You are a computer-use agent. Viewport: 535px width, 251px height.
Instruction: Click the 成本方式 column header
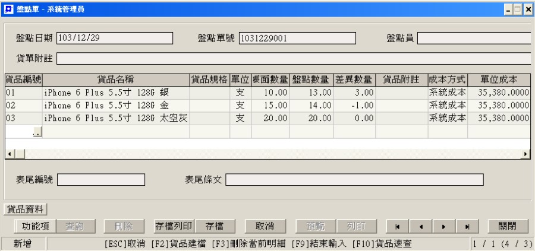[448, 80]
